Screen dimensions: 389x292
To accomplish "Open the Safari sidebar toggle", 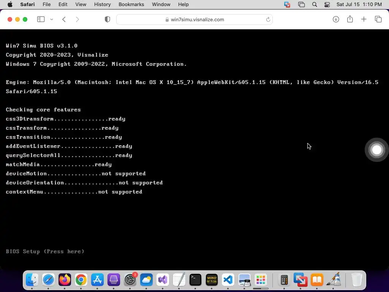I will pos(41,19).
